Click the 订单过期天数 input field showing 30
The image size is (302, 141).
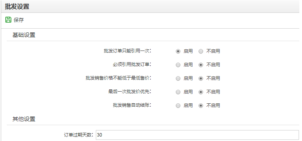[197, 135]
